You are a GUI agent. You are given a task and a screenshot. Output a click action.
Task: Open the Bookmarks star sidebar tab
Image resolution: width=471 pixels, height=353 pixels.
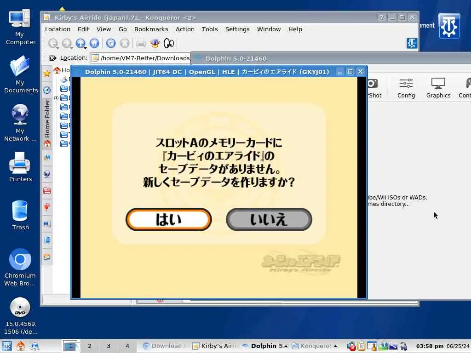point(47,73)
